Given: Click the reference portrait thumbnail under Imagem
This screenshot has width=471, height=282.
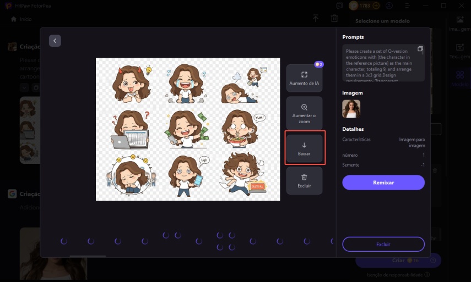Looking at the screenshot, I should tap(351, 109).
